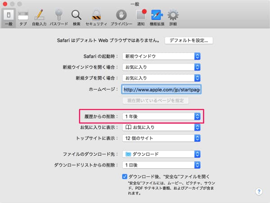Open お気に入りに表示 dropdown
Image resolution: width=270 pixels, height=203 pixels.
(162, 127)
